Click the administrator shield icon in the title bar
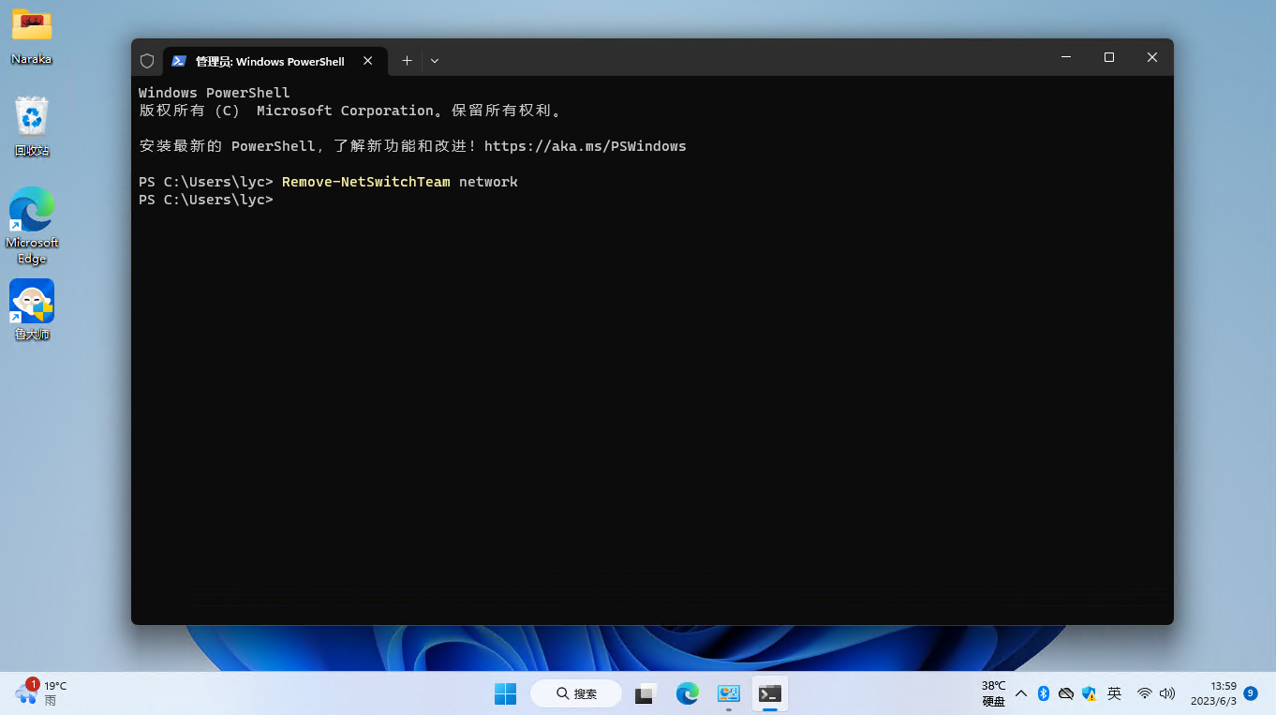The image size is (1276, 715). 147,61
